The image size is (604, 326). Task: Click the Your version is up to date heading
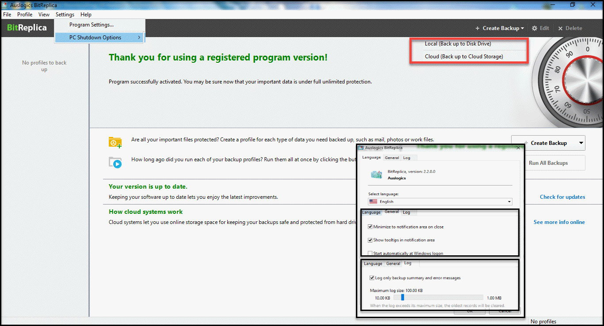148,186
